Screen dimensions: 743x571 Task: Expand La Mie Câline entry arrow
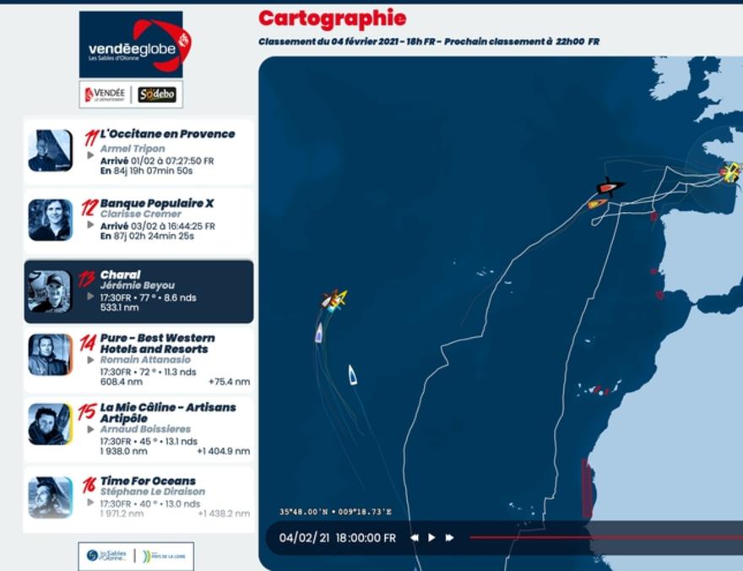90,429
